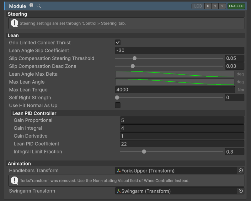
Task: Click the Swingarm transform axis icon
Action: tap(119, 191)
